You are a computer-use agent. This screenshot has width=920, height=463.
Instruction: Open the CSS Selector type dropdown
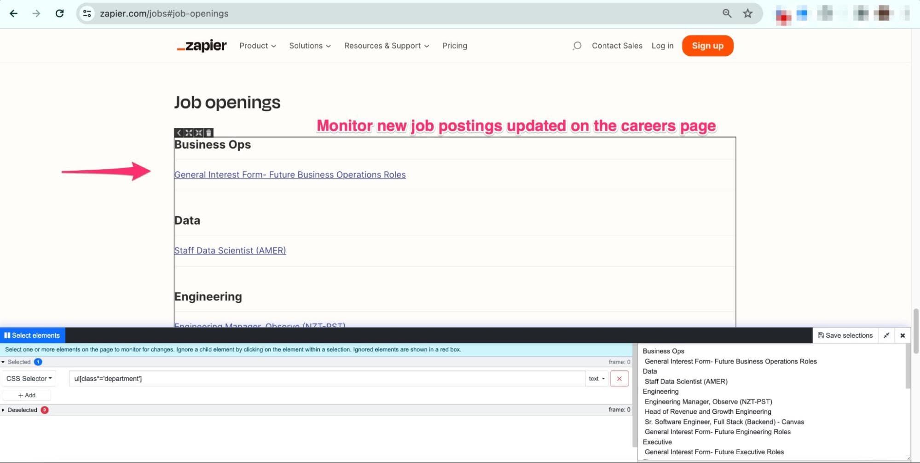[29, 378]
